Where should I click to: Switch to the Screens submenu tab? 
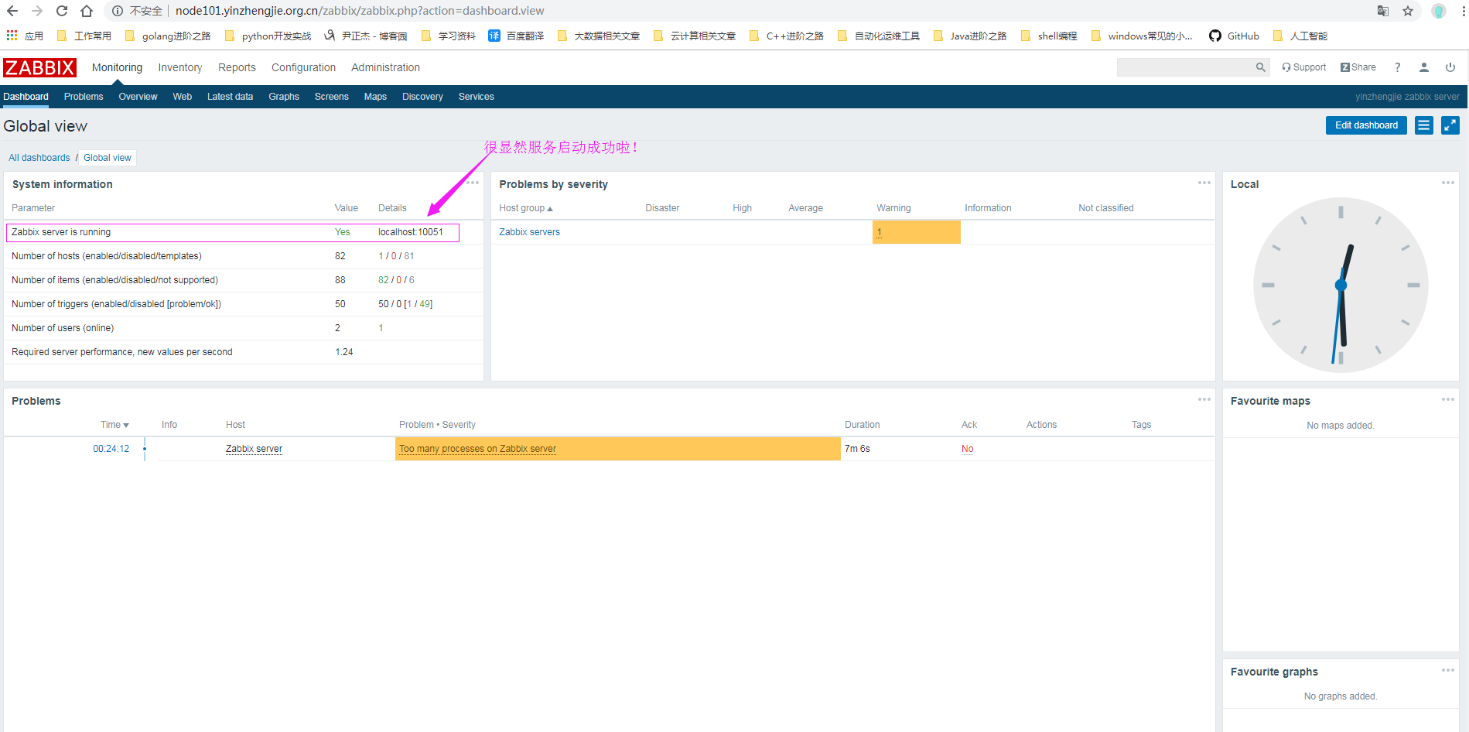click(331, 97)
